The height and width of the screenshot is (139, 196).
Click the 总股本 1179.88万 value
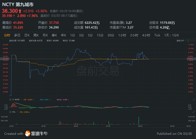(167, 23)
